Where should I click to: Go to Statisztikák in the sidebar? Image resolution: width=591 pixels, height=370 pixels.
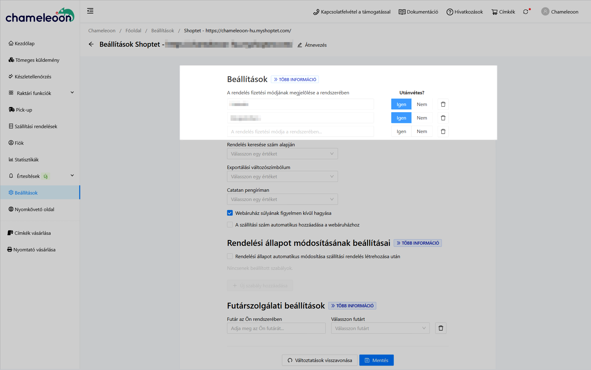pyautogui.click(x=26, y=159)
